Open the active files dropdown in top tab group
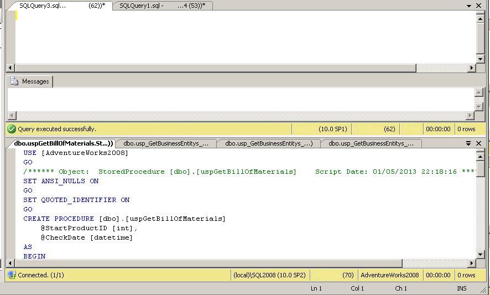 pos(469,6)
